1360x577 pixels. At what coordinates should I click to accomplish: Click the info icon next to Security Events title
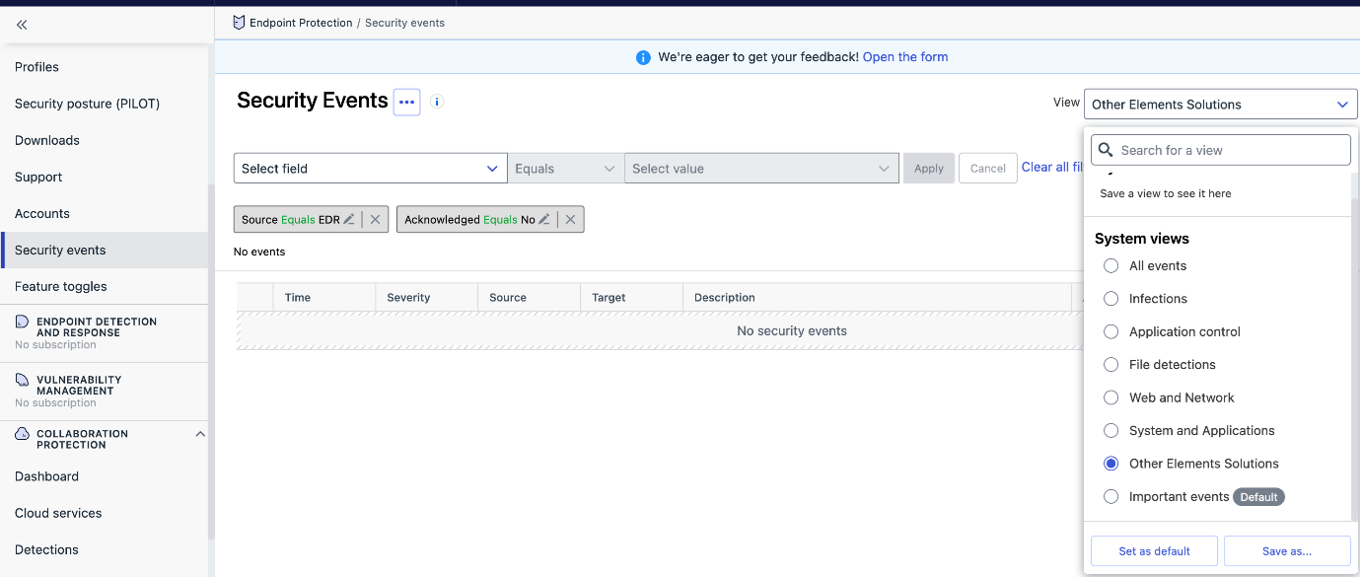tap(437, 102)
